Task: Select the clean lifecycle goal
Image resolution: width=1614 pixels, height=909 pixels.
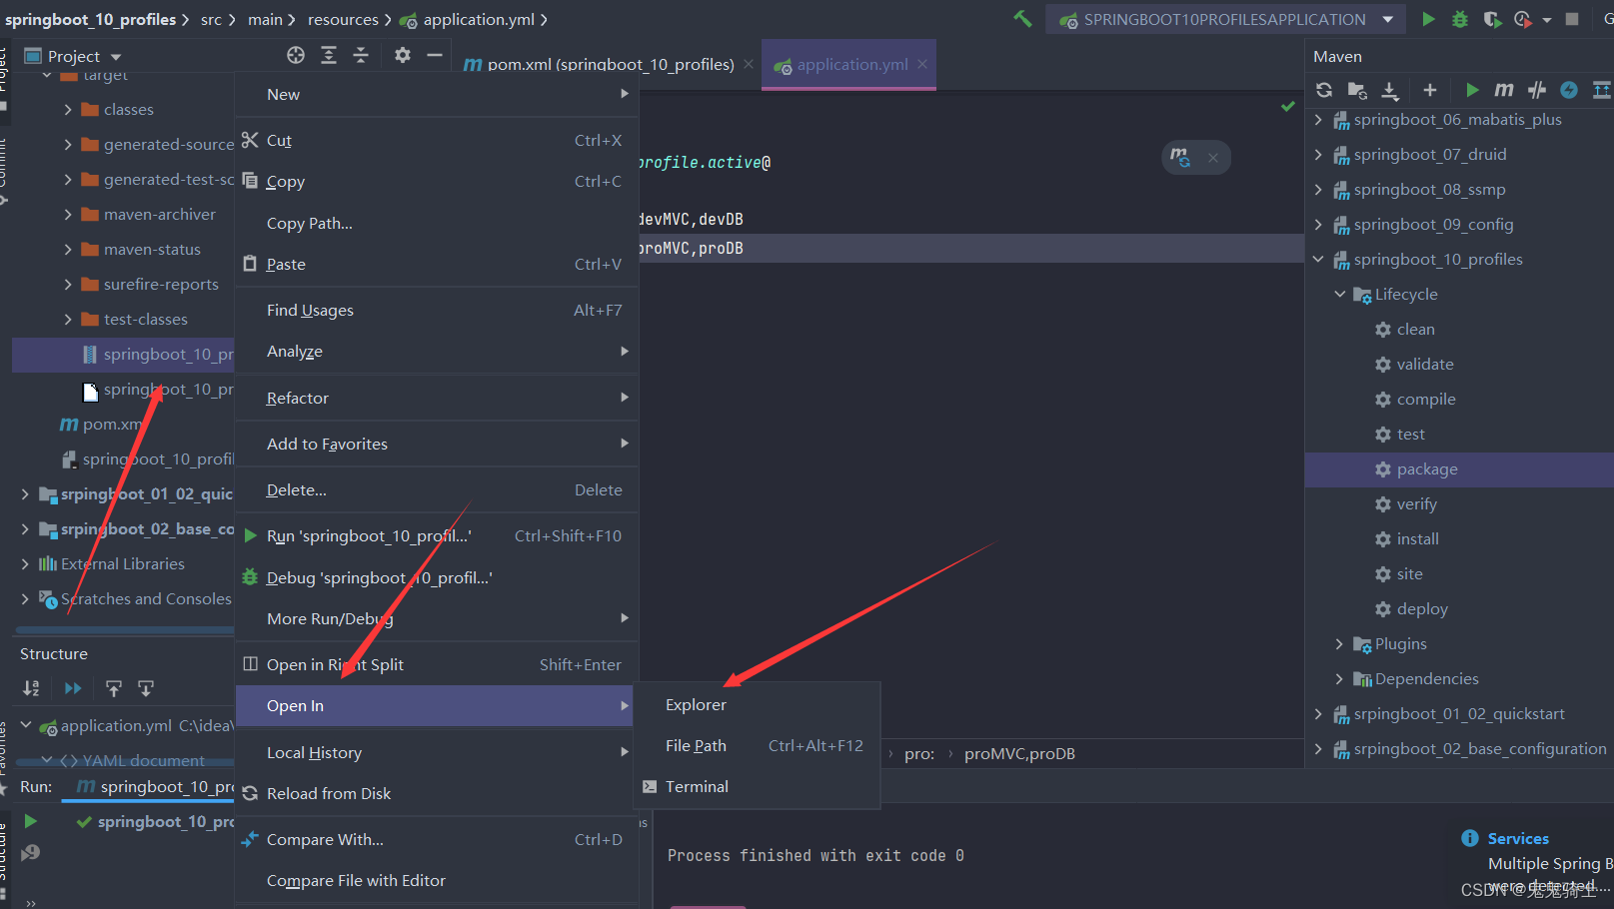Action: [1415, 329]
